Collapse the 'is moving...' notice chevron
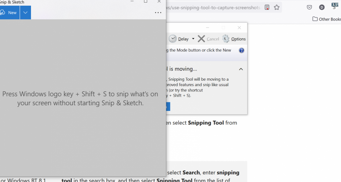Screen dimensions: 341x182 pos(241,69)
